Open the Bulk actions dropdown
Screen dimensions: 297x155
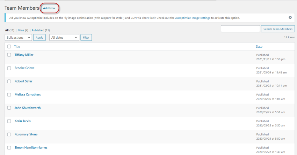point(18,37)
